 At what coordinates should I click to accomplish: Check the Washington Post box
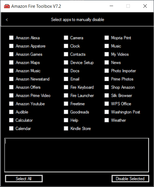[107, 112]
